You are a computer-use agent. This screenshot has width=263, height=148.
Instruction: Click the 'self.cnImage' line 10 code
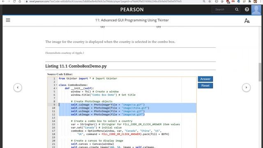click(110, 108)
